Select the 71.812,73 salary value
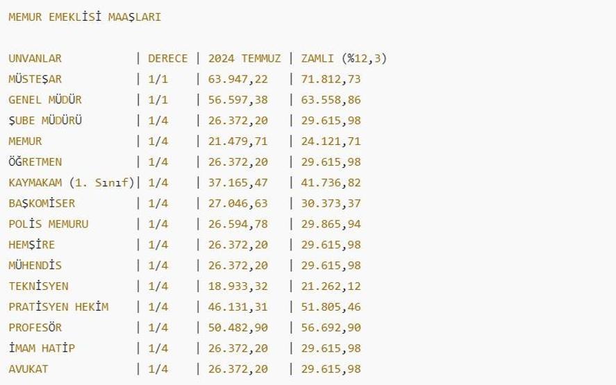The height and width of the screenshot is (385, 616). click(x=331, y=79)
